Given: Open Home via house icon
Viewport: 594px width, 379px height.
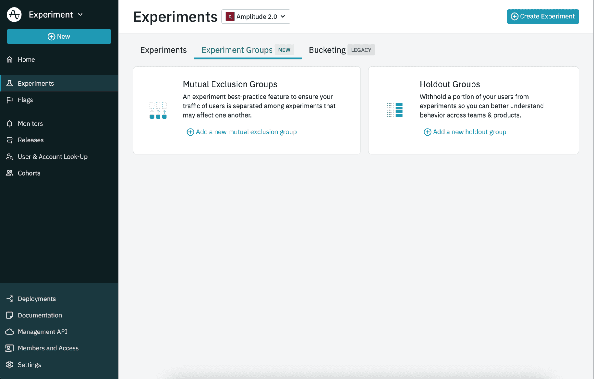Looking at the screenshot, I should pyautogui.click(x=10, y=59).
